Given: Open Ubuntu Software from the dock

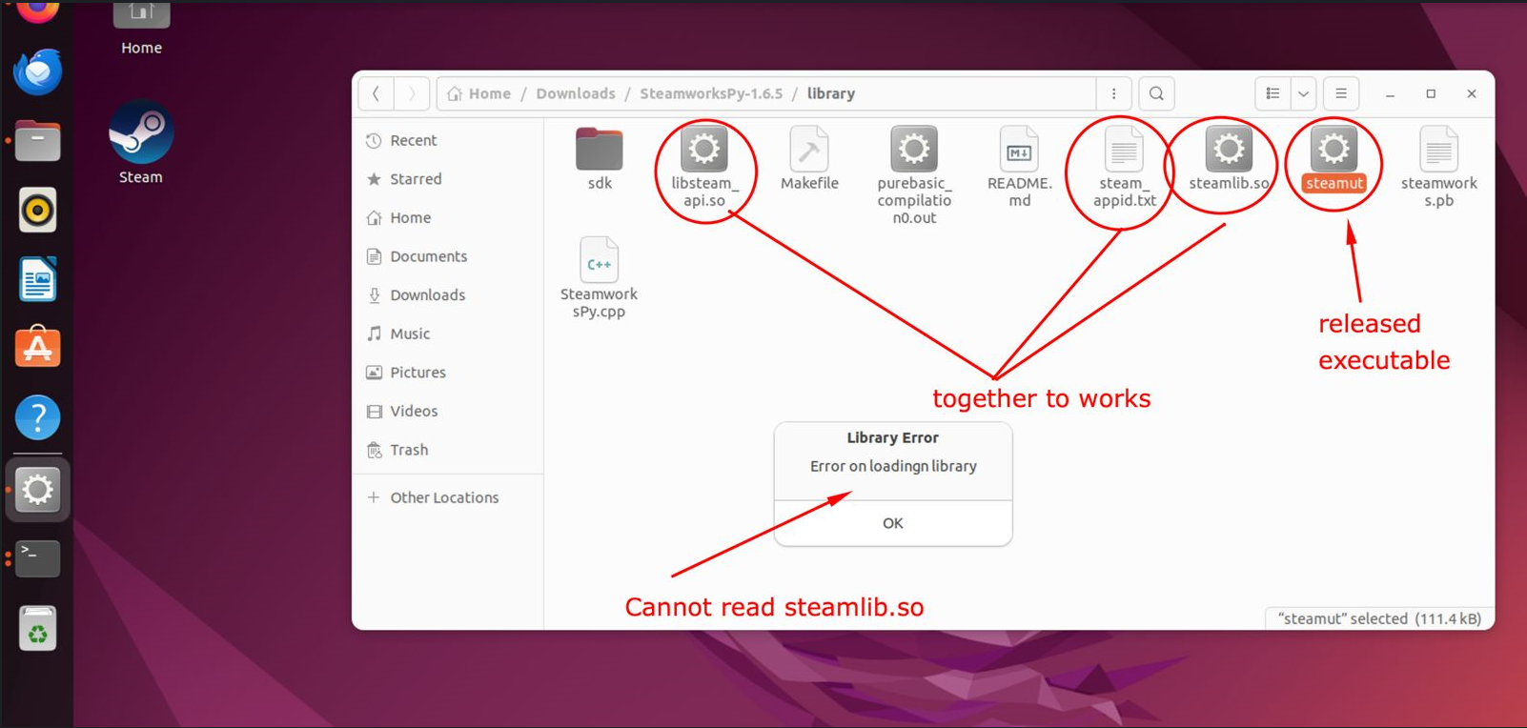Looking at the screenshot, I should (37, 348).
